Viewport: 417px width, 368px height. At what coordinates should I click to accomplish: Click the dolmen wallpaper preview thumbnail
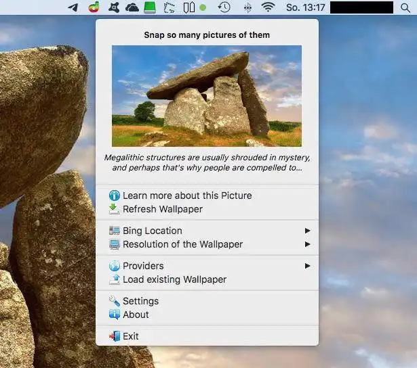pyautogui.click(x=207, y=96)
